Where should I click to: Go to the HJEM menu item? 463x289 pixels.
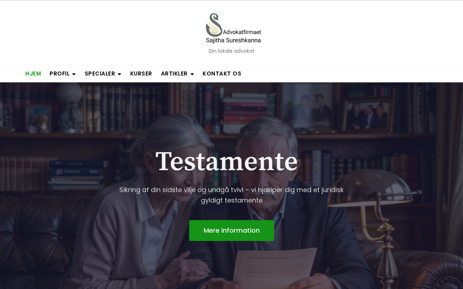33,74
